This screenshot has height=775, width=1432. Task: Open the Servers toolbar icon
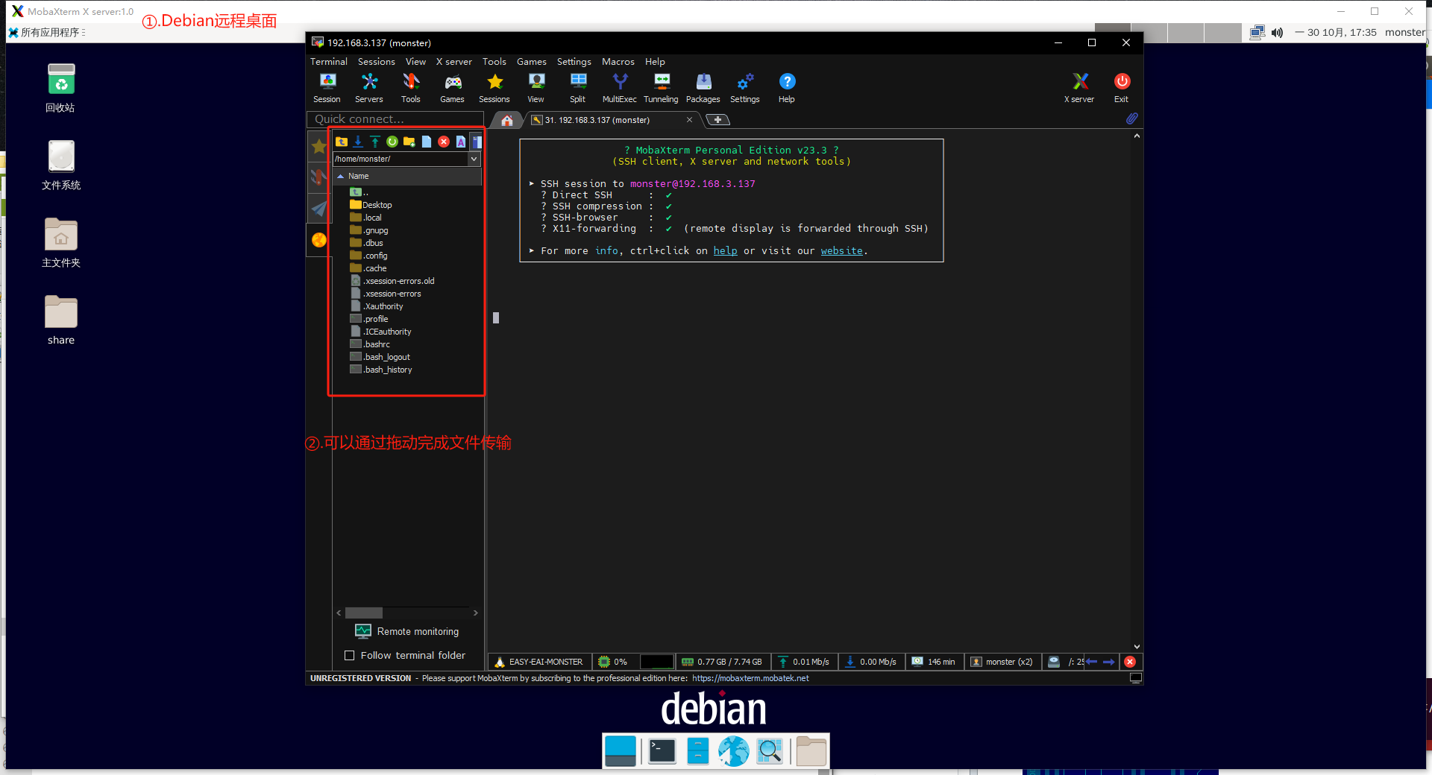tap(369, 87)
